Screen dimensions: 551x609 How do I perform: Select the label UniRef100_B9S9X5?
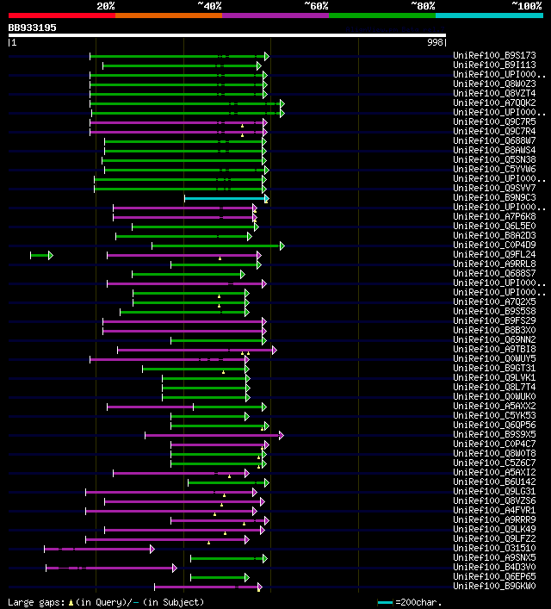494,434
